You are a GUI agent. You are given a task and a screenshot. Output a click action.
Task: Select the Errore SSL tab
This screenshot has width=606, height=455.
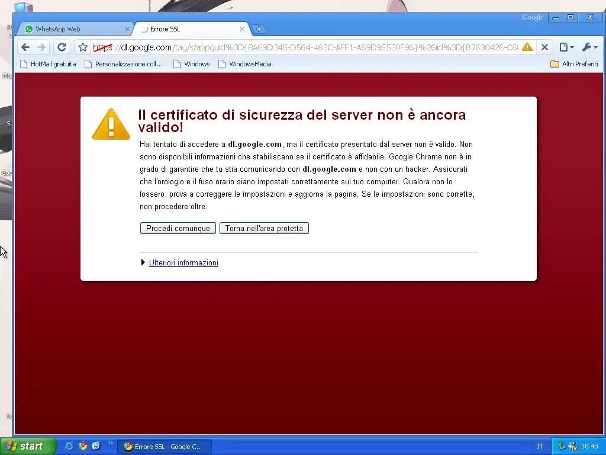(x=192, y=29)
